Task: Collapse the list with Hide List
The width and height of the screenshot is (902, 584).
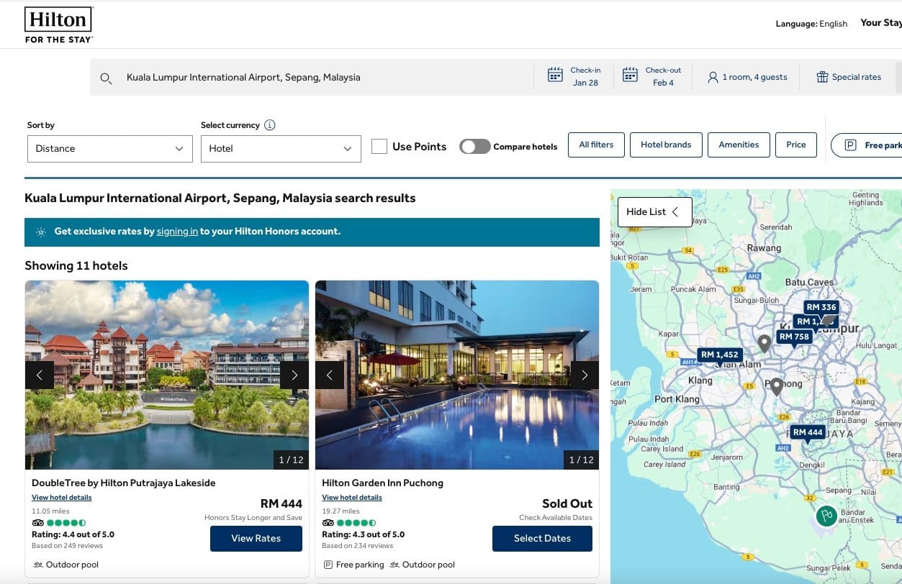Action: [654, 212]
